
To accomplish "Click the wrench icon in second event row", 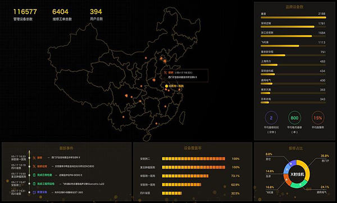I will tap(34, 166).
